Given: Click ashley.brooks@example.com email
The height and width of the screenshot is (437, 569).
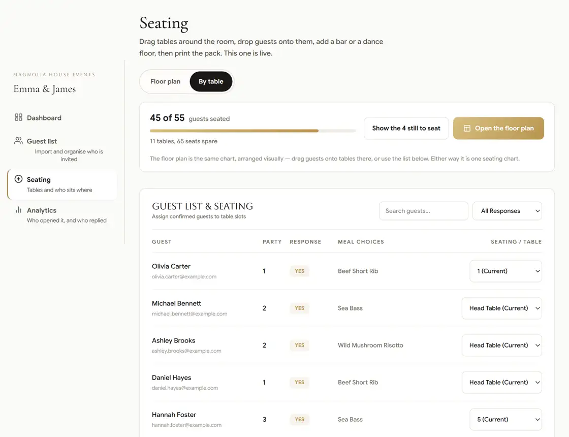Looking at the screenshot, I should [186, 351].
